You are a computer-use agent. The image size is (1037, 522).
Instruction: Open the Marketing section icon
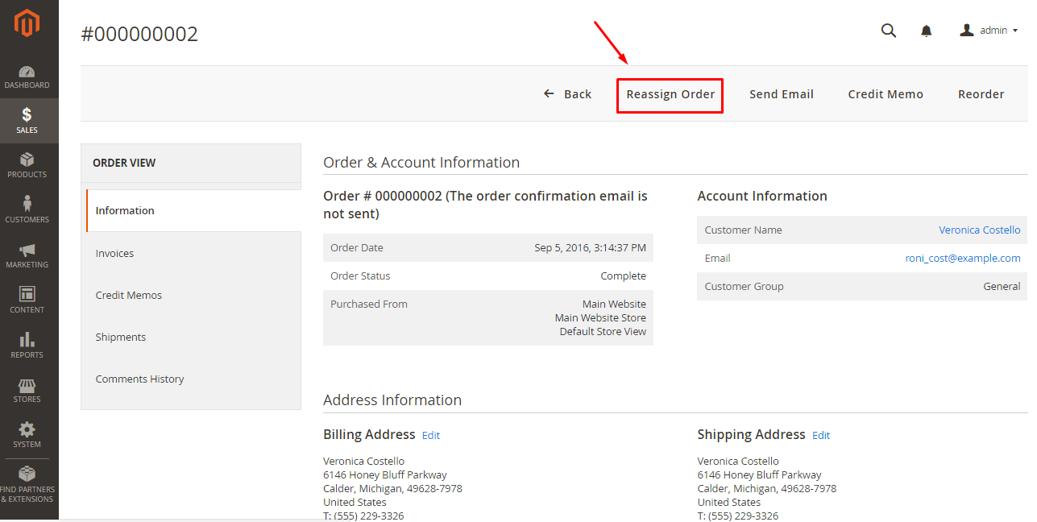(x=27, y=253)
